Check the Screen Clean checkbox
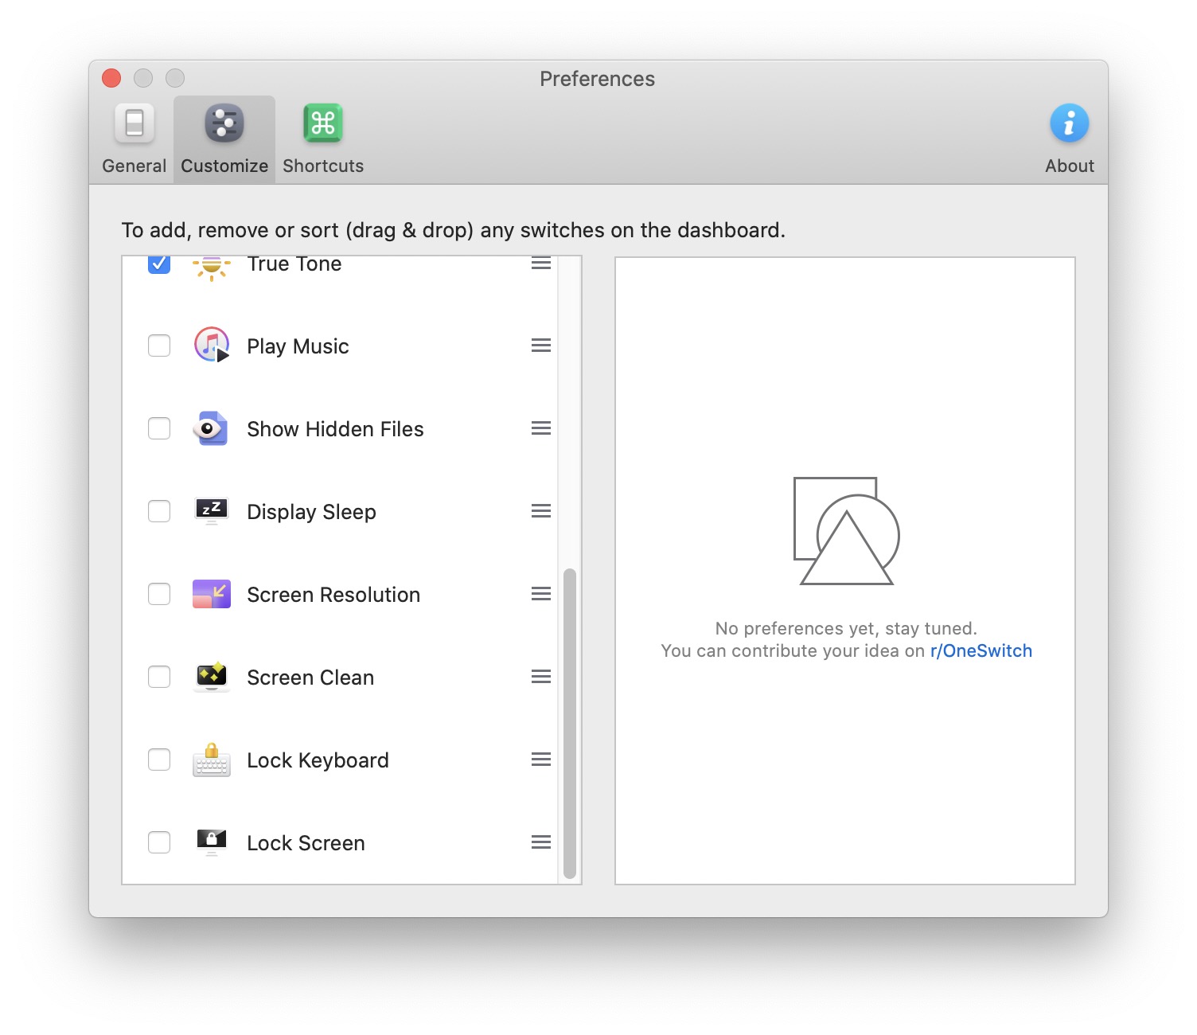The image size is (1197, 1035). pos(159,677)
